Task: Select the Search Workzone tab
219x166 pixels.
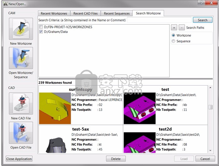Action: (148, 13)
